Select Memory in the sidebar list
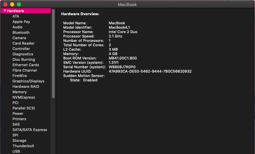This screenshot has height=154, width=255. 20,92
